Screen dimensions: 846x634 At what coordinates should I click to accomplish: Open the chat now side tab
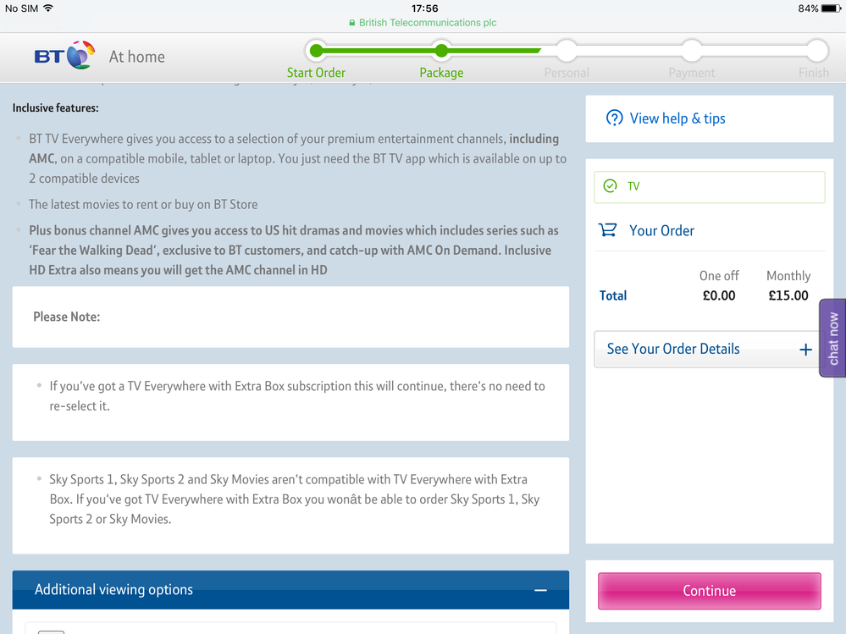coord(832,338)
